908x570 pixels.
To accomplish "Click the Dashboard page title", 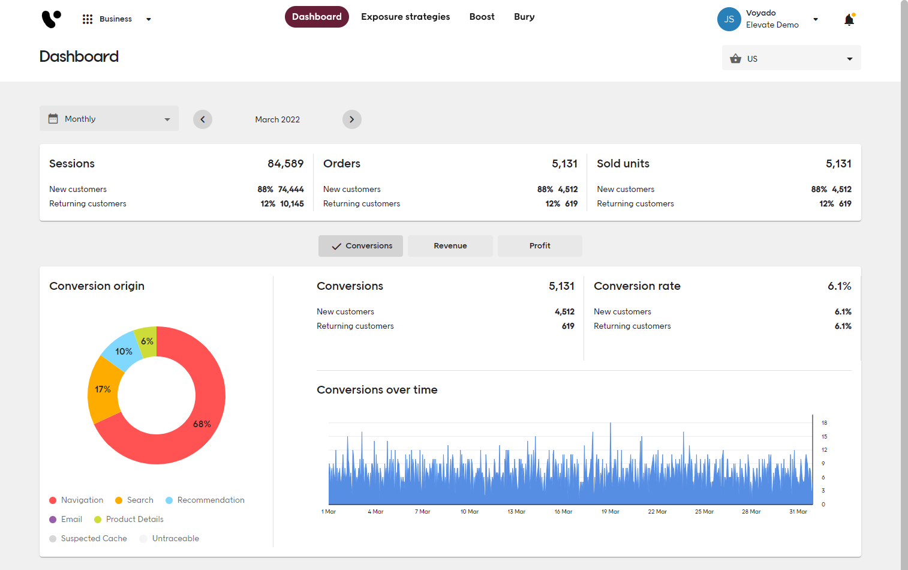I will tap(79, 56).
